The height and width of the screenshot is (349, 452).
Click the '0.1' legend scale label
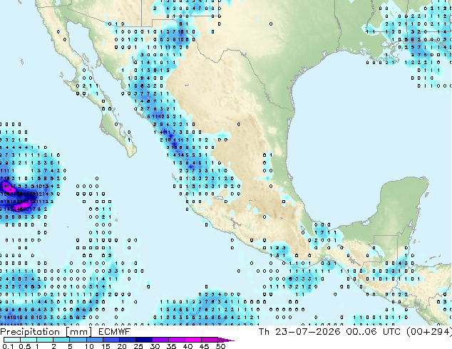point(8,346)
